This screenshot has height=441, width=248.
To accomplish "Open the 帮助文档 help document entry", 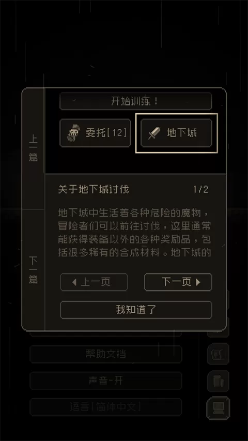I will [106, 354].
